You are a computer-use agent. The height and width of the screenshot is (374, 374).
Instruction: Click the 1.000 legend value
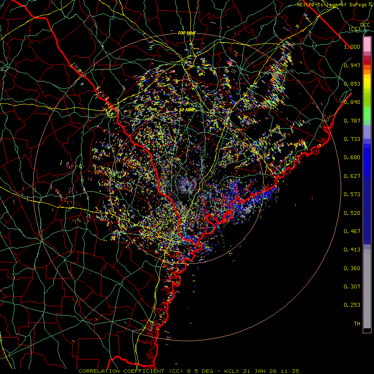[352, 47]
